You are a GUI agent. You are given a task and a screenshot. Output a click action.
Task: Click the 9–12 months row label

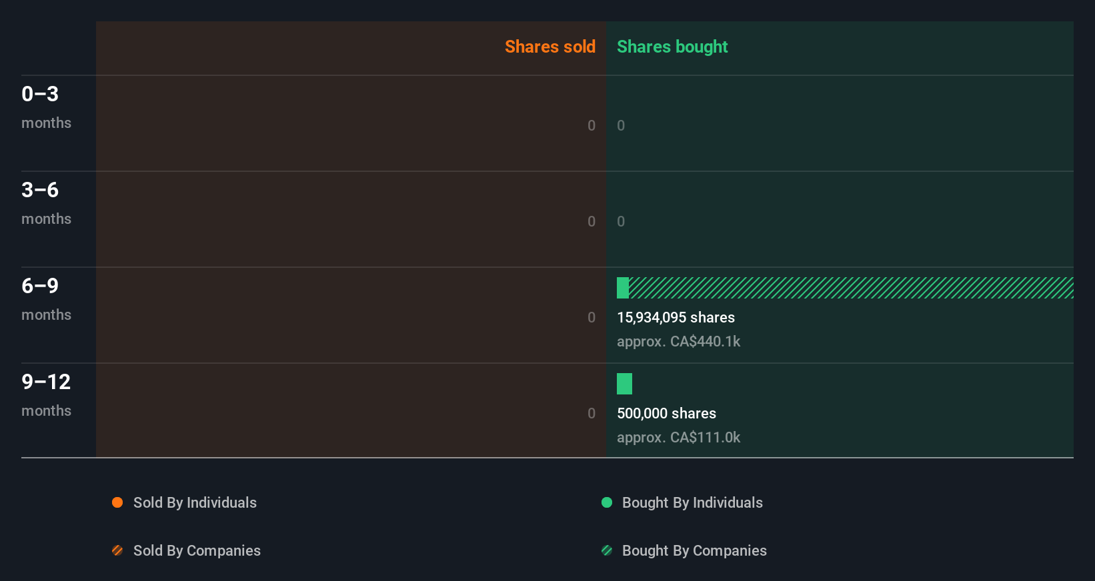pyautogui.click(x=46, y=395)
